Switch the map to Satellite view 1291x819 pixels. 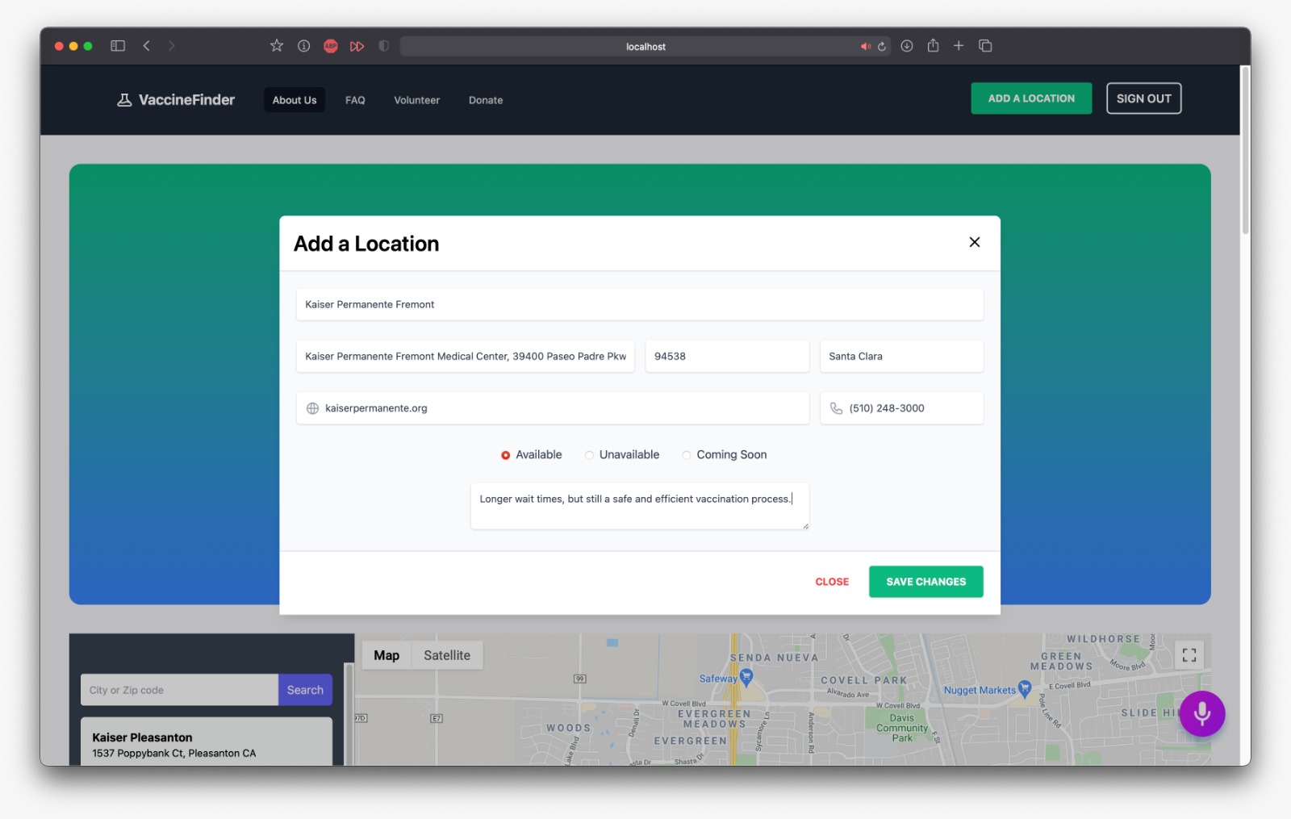pyautogui.click(x=447, y=655)
